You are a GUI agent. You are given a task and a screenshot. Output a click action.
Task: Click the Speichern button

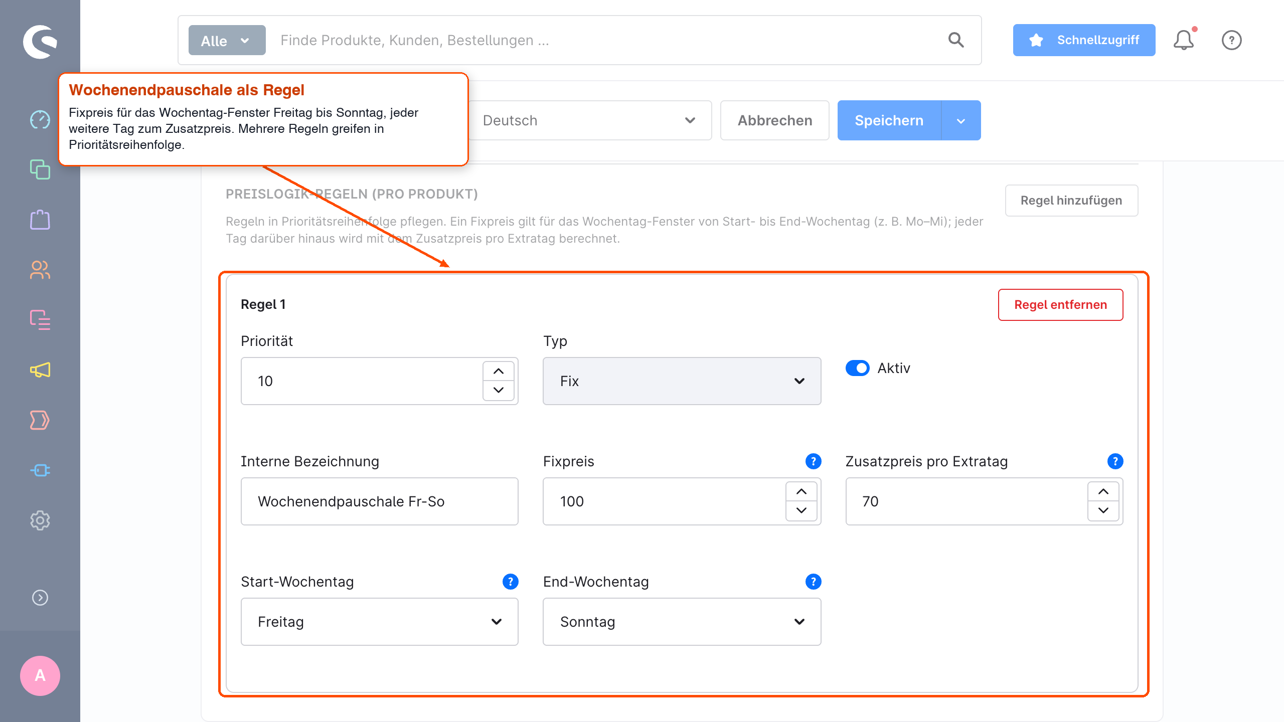(889, 120)
